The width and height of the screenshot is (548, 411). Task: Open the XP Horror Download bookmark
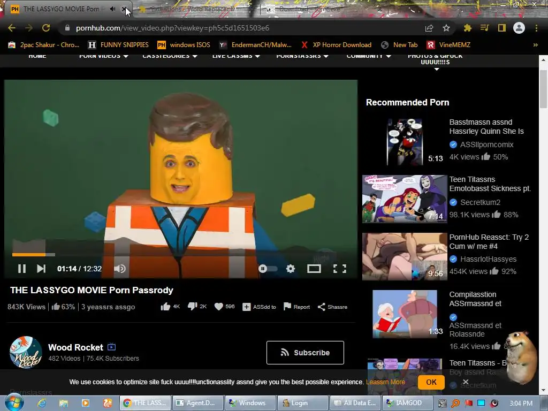(x=336, y=45)
